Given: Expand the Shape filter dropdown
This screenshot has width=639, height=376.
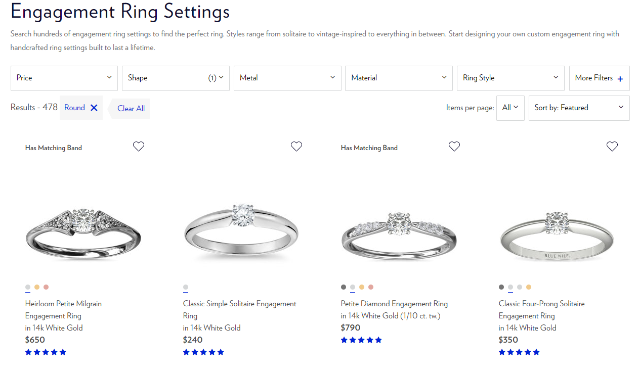Looking at the screenshot, I should [x=176, y=78].
